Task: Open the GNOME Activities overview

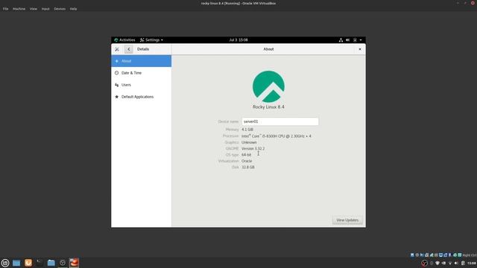Action: (124, 39)
